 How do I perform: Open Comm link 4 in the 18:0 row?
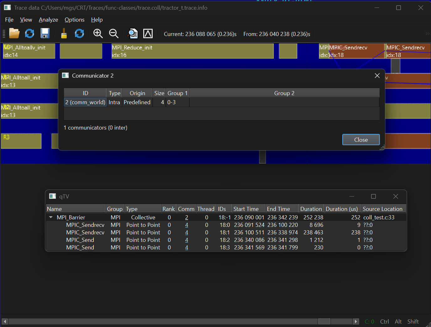(x=187, y=225)
